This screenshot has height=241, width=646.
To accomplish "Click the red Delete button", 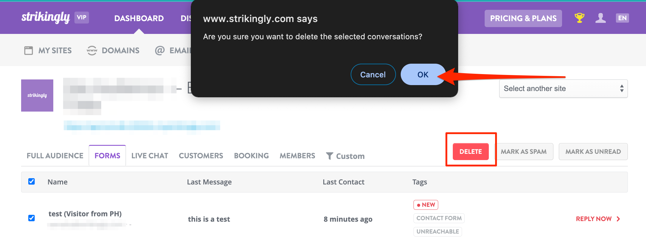I will [471, 151].
